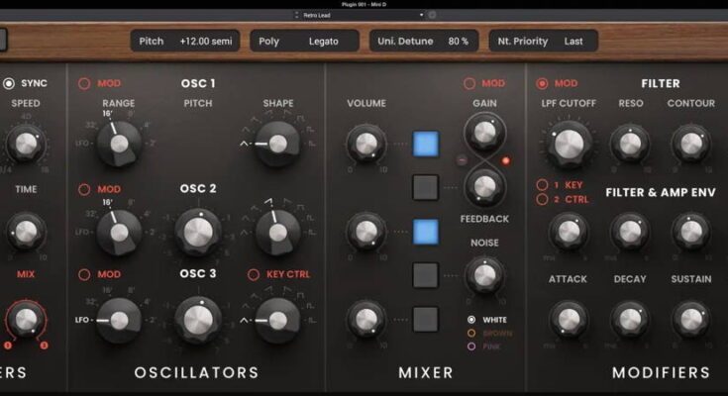Image resolution: width=728 pixels, height=396 pixels.
Task: Enable MOD for OSC 1
Action: tap(85, 83)
